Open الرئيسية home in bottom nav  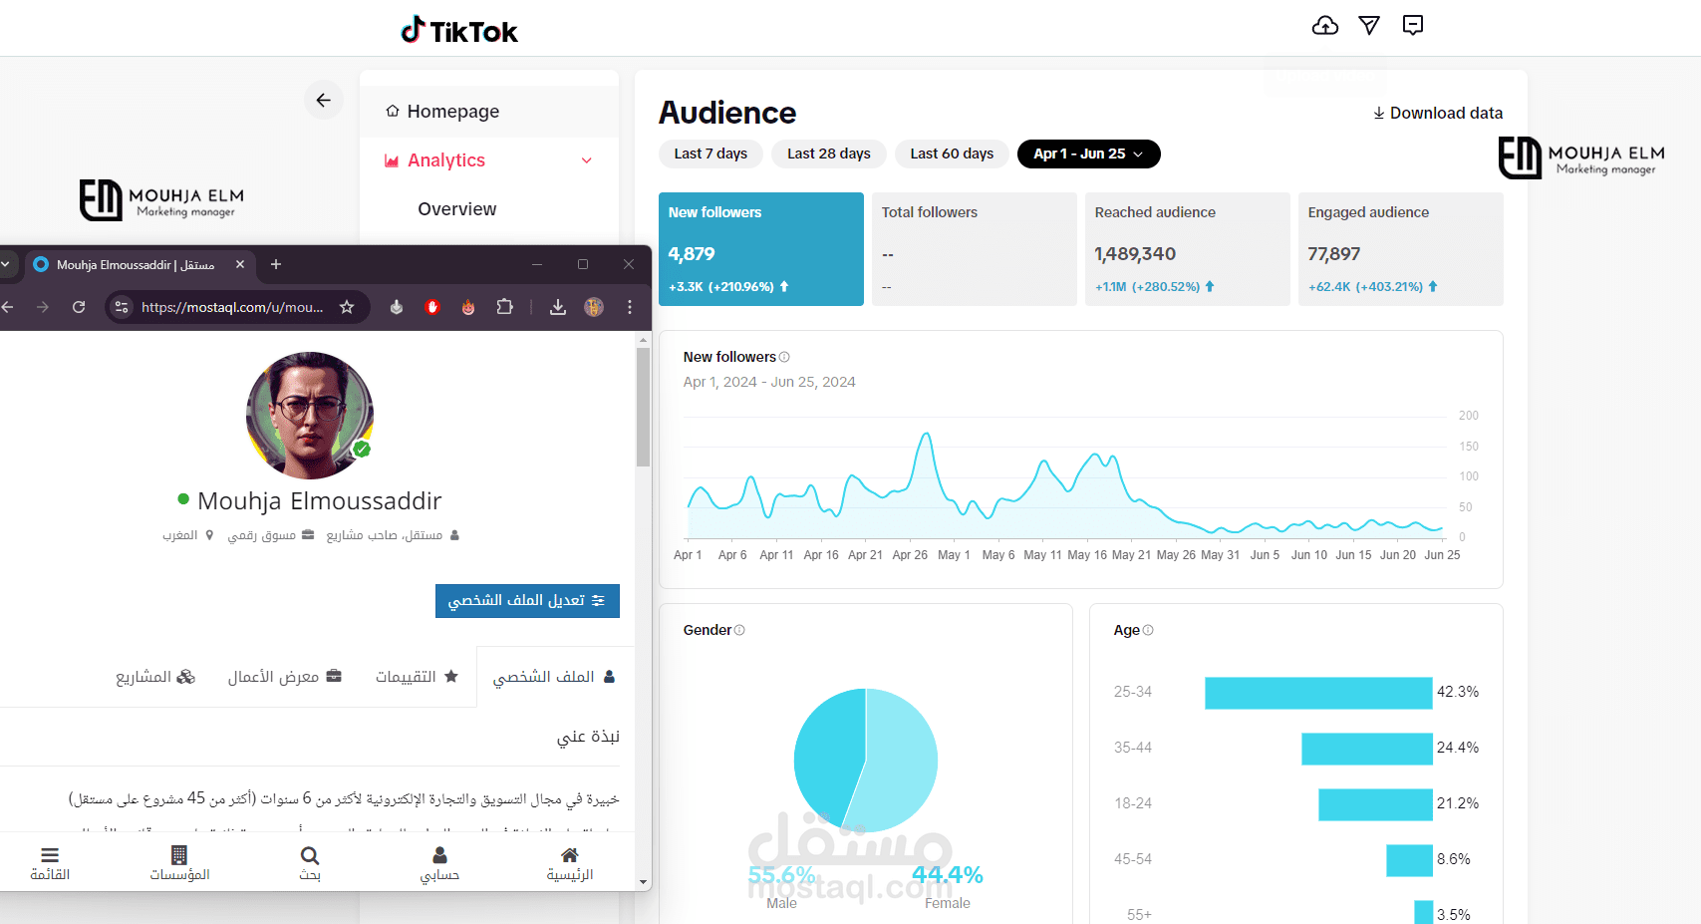click(x=570, y=863)
